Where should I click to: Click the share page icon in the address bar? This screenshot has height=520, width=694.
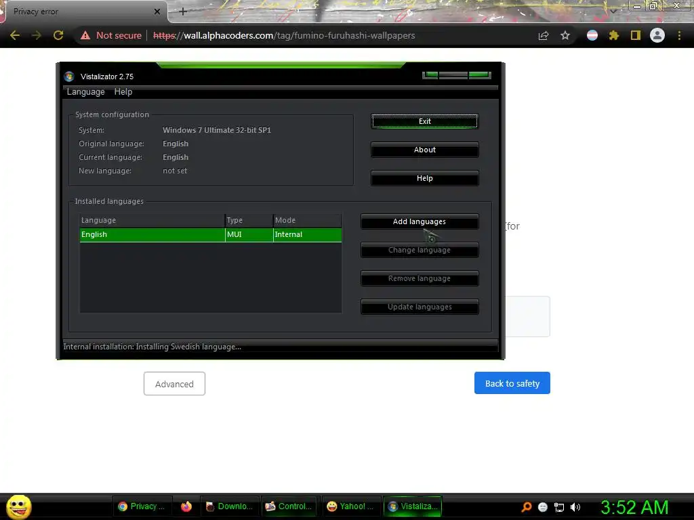pos(544,35)
